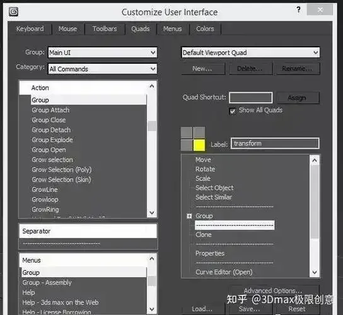The width and height of the screenshot is (343, 315).
Task: Select the top-right gray quad square
Action: tap(199, 132)
